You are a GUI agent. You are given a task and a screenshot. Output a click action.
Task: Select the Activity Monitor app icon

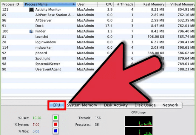pyautogui.click(x=31, y=10)
